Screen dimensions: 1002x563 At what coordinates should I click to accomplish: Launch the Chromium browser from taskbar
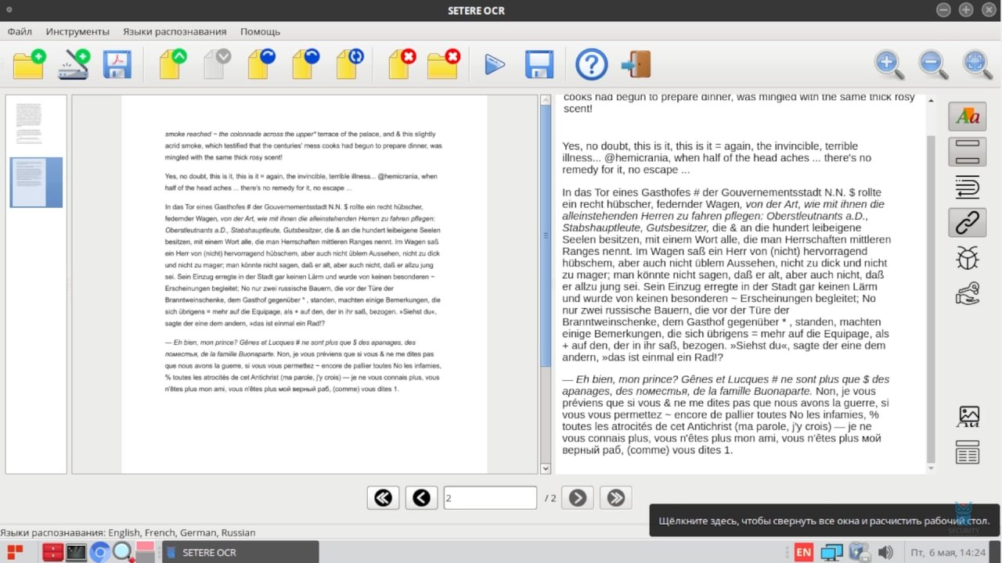click(99, 552)
